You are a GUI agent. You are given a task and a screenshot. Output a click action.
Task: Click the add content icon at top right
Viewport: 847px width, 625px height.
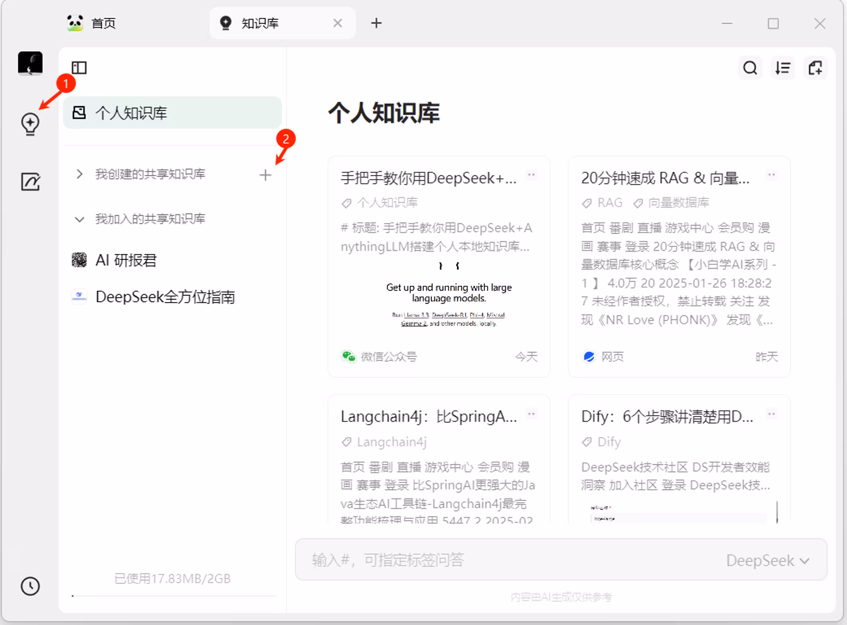[815, 68]
